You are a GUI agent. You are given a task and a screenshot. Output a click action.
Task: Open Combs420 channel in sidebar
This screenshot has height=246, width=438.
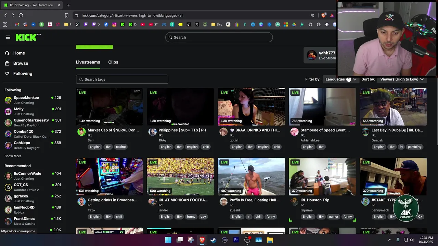click(x=33, y=134)
